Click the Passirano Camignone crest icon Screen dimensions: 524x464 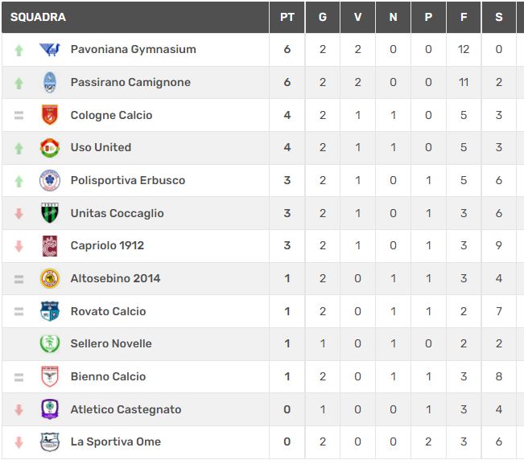(x=50, y=82)
